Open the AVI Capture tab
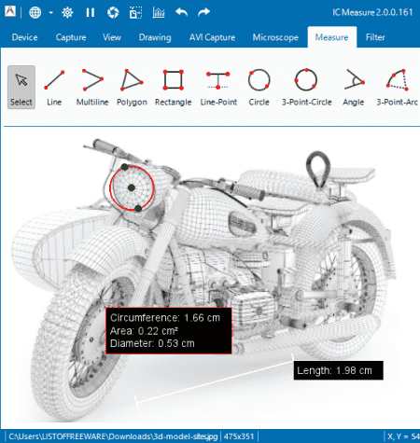The width and height of the screenshot is (420, 443). [212, 37]
